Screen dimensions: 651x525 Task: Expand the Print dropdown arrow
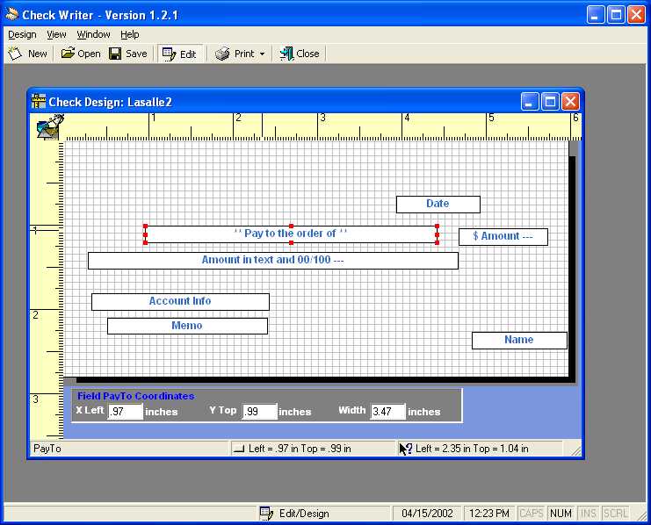point(262,54)
